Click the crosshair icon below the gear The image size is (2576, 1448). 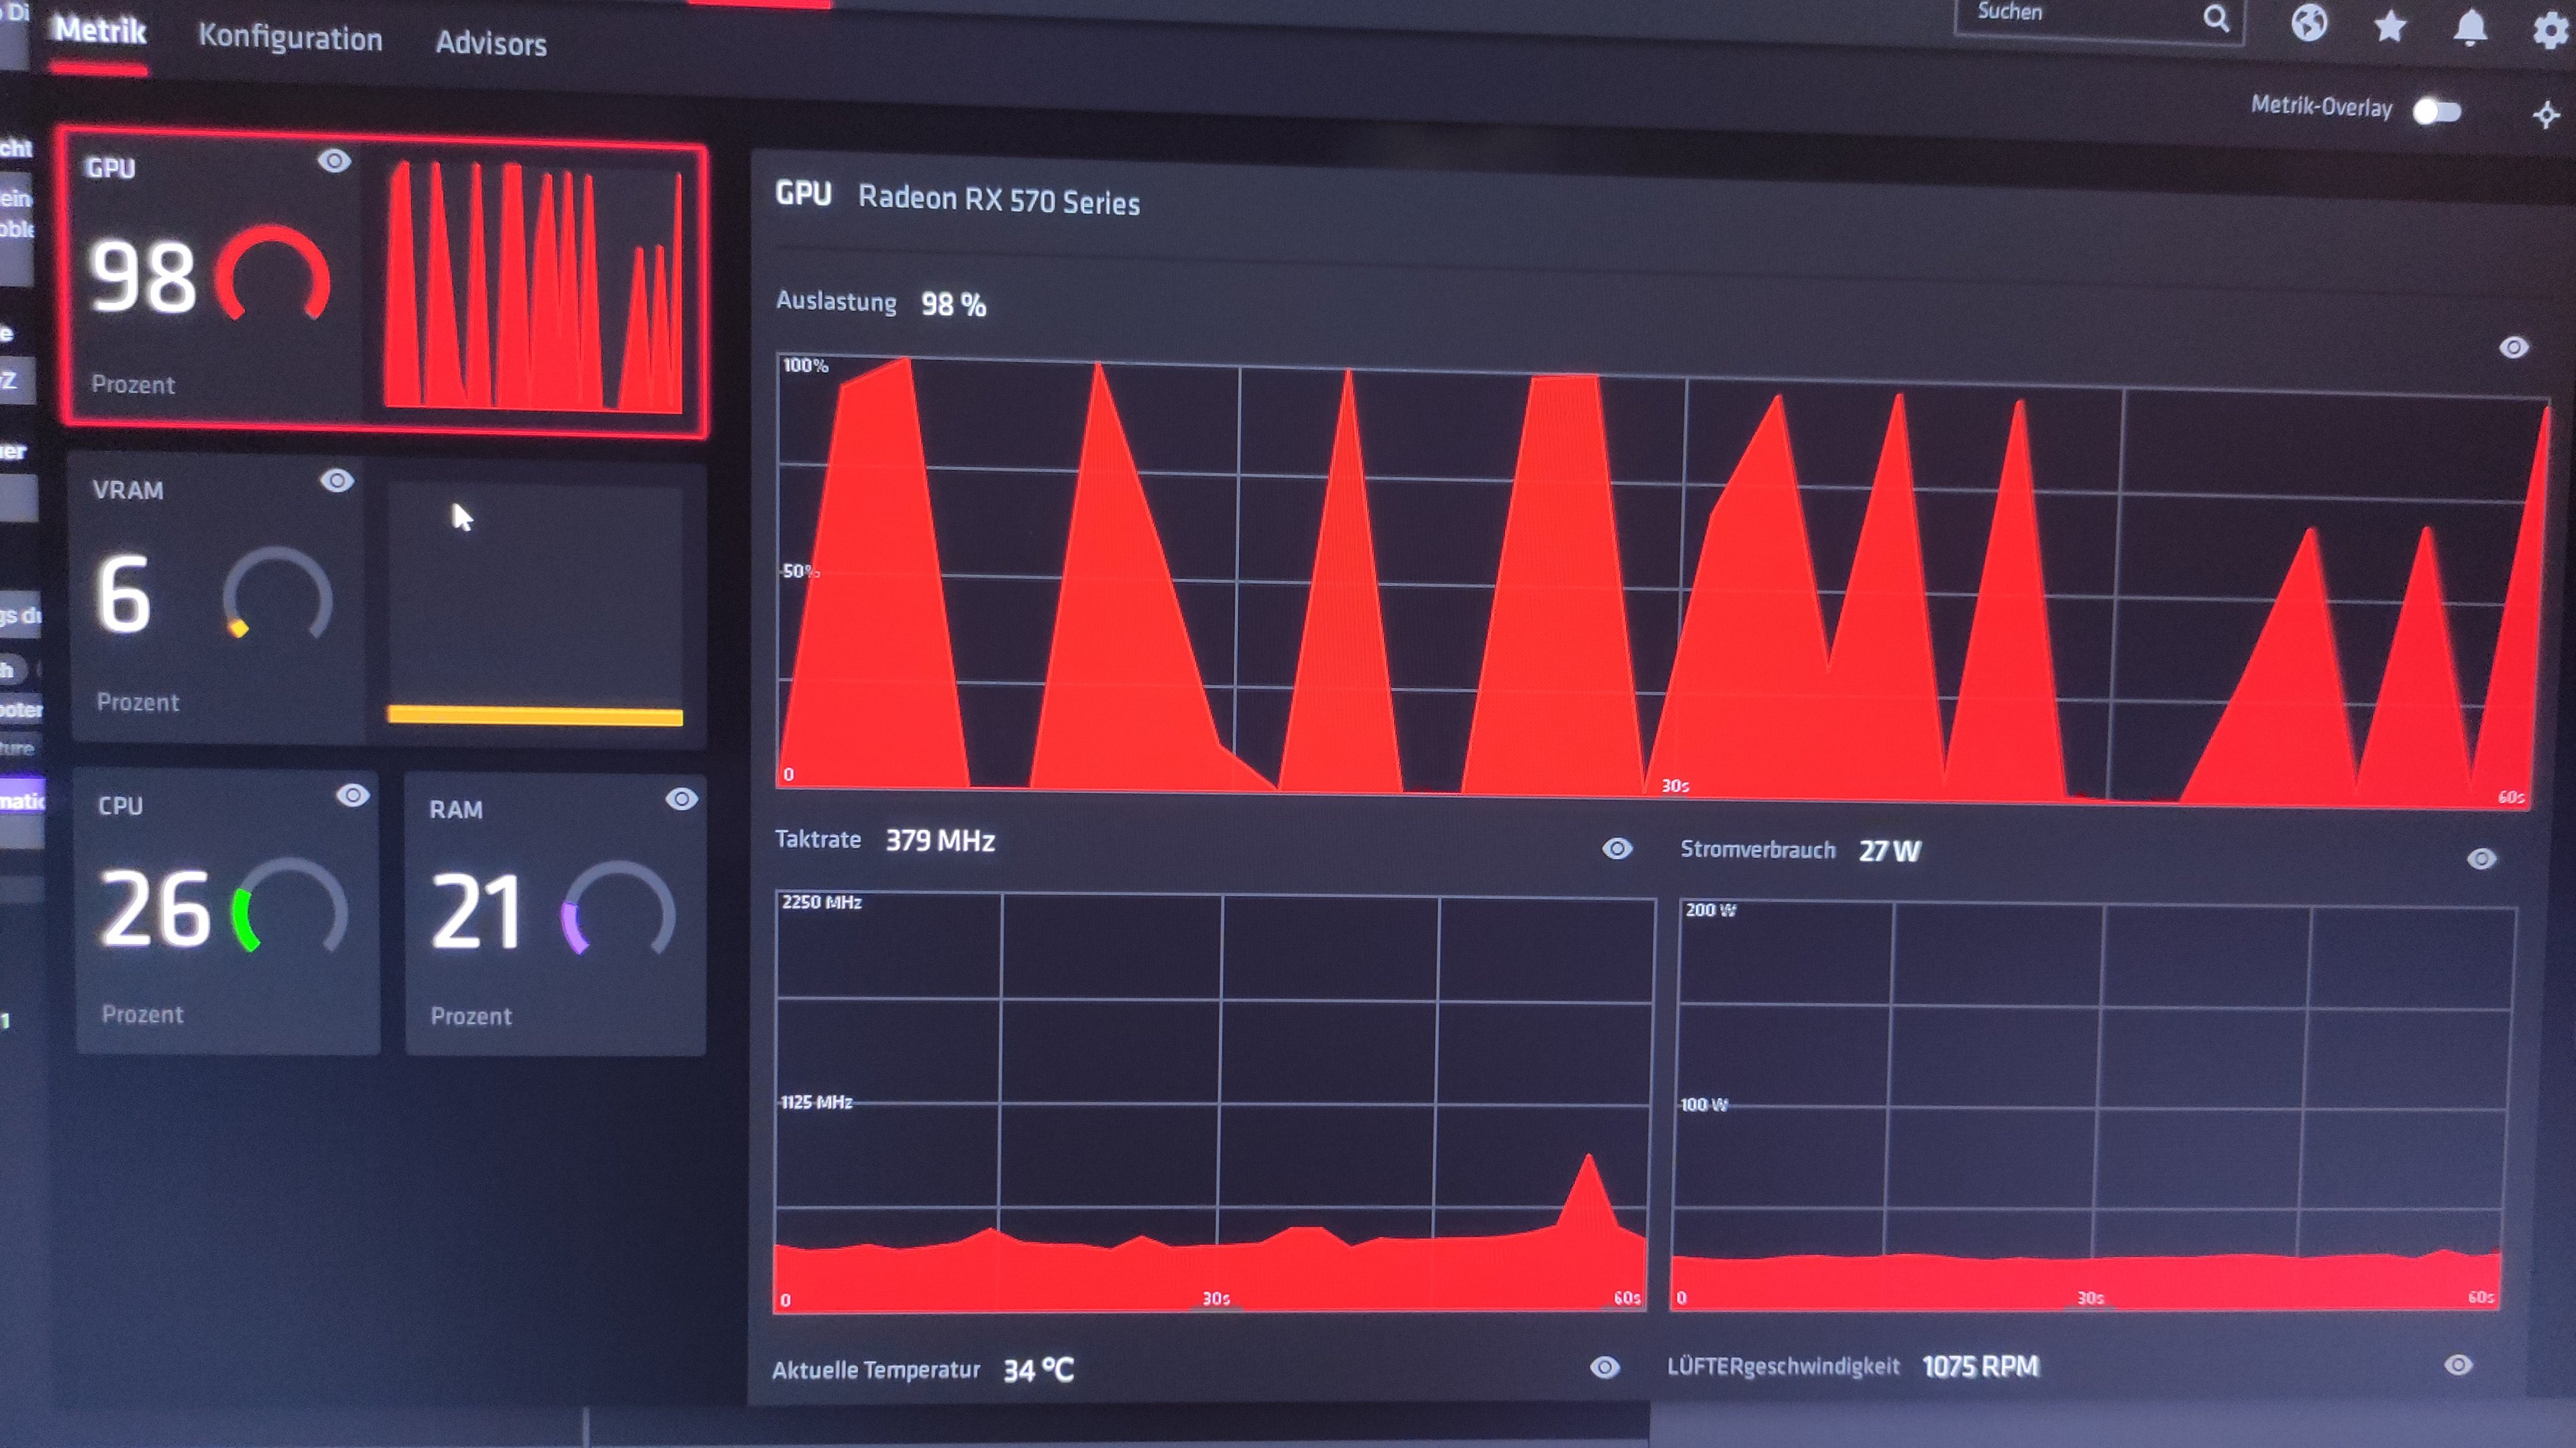click(x=2546, y=115)
